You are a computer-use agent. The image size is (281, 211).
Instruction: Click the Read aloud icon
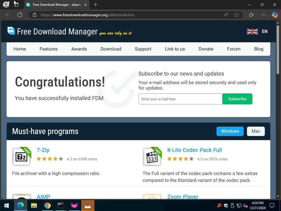click(226, 15)
